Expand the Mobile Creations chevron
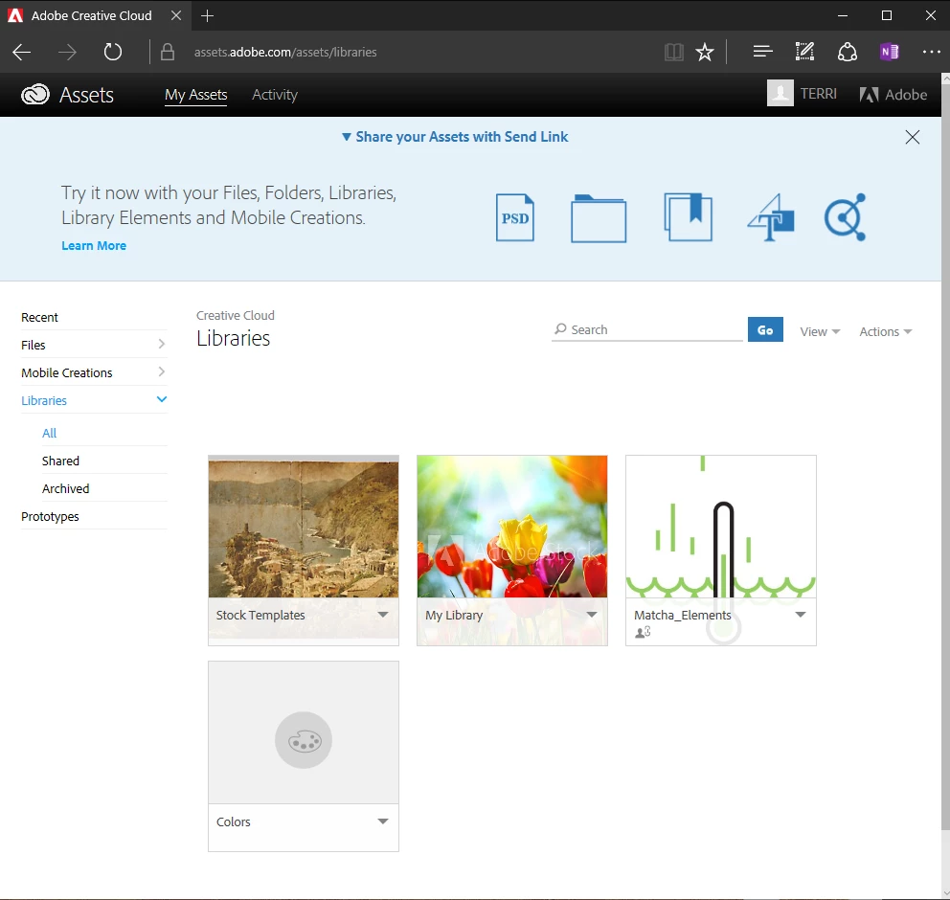The height and width of the screenshot is (900, 950). click(x=162, y=371)
